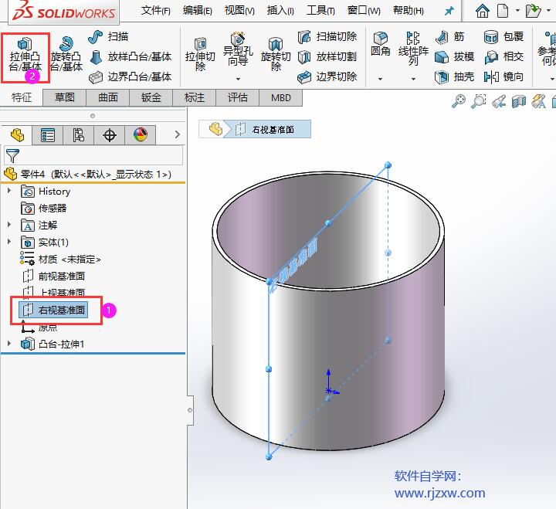Open the 插入(I) menu
The height and width of the screenshot is (509, 556).
coord(280,11)
